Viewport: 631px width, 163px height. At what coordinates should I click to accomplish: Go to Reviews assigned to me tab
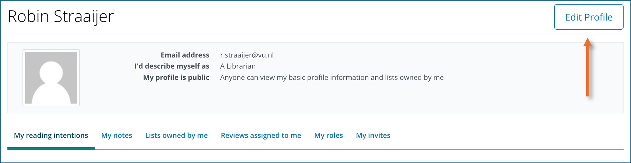[261, 135]
